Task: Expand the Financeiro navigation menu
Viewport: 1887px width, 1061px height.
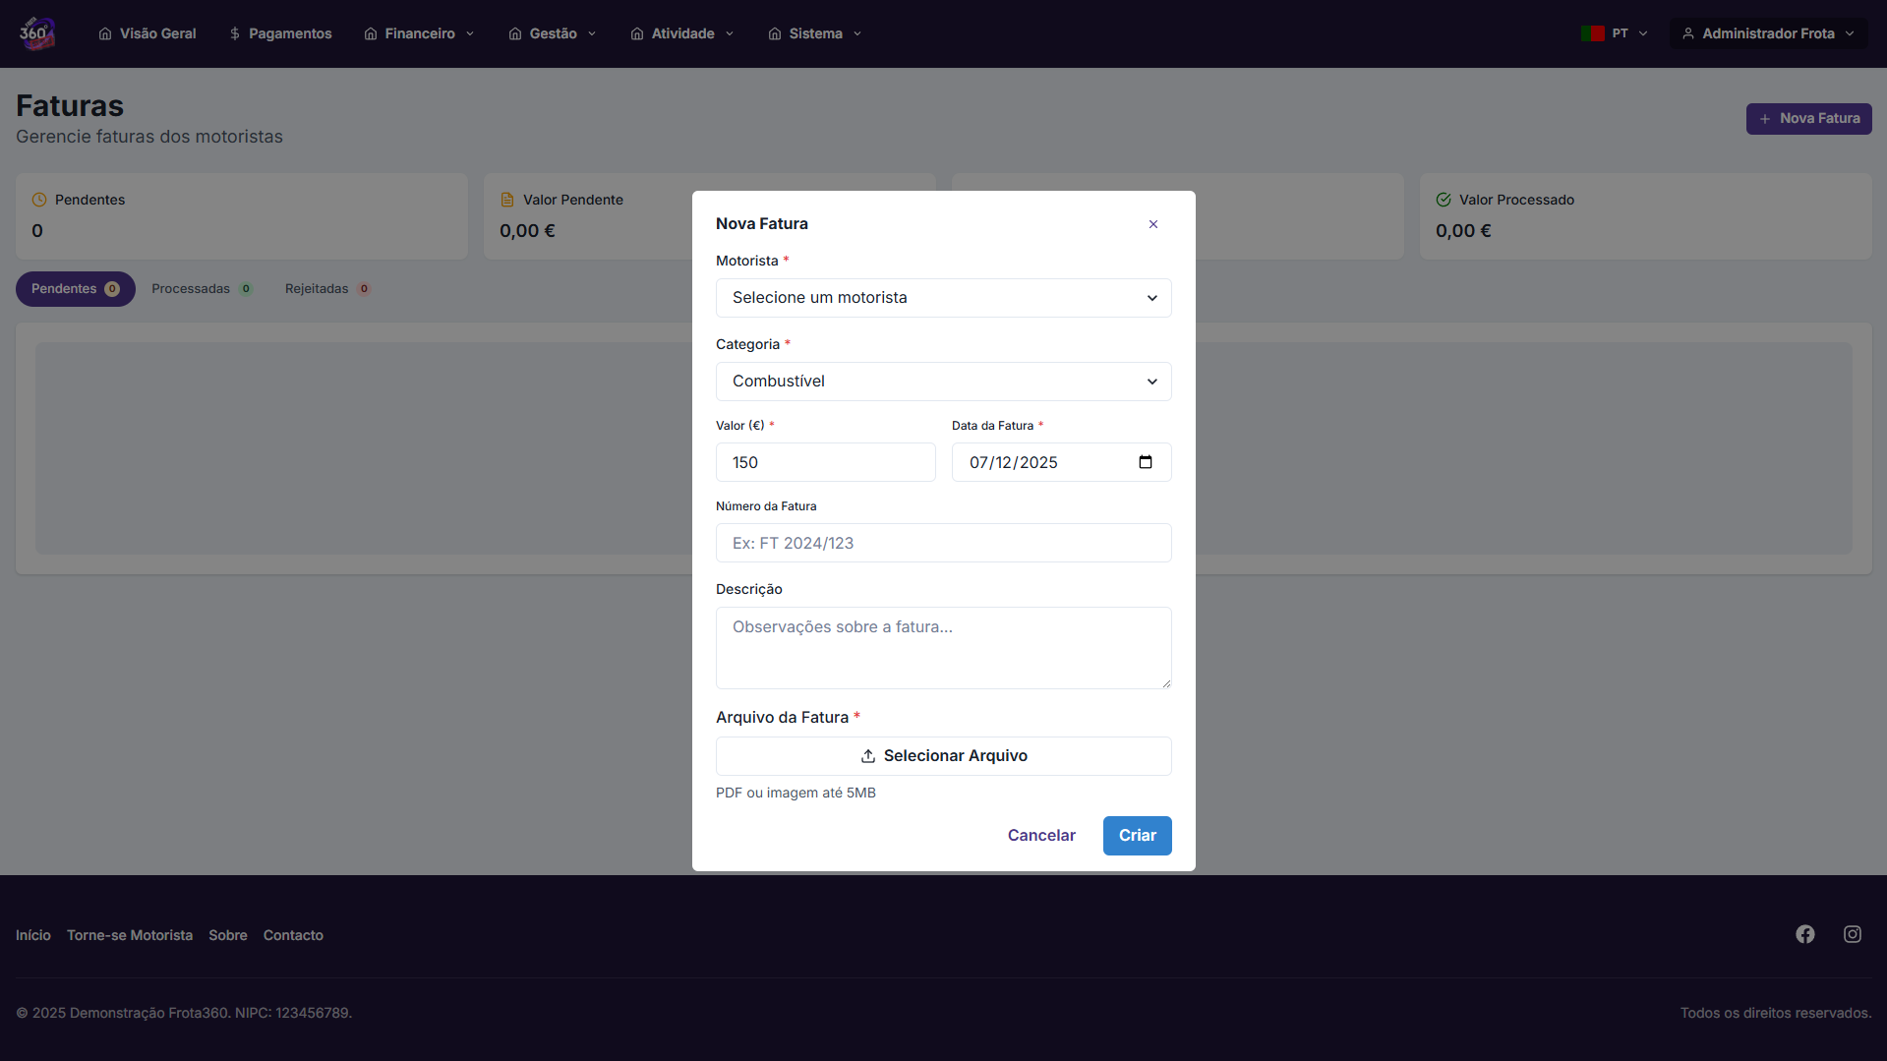Action: pos(420,33)
